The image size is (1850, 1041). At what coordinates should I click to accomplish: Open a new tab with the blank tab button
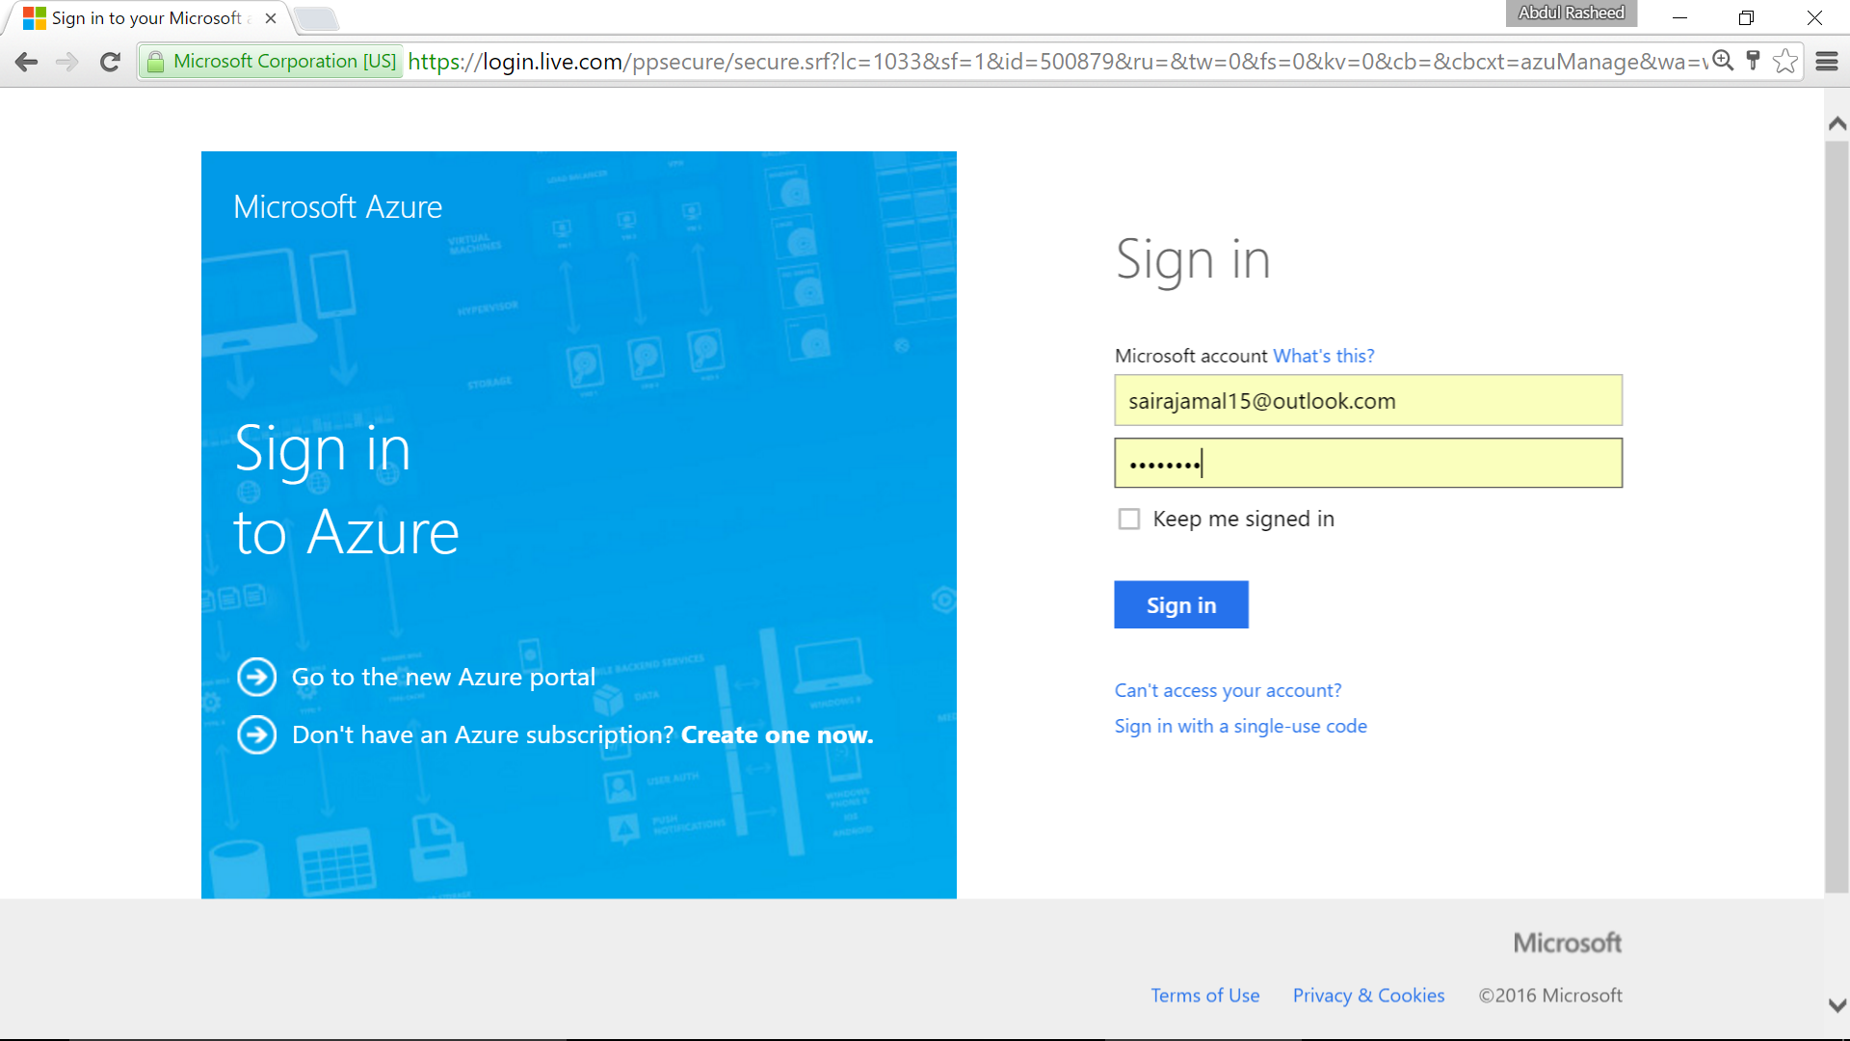coord(315,18)
